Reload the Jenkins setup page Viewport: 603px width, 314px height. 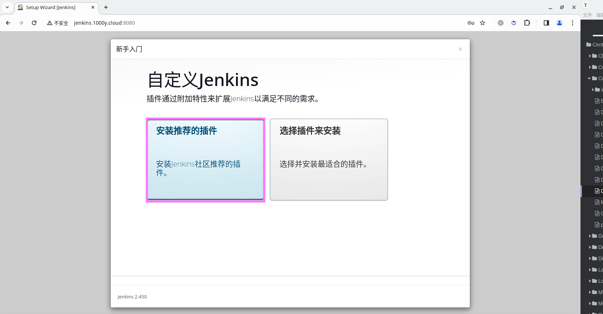34,23
